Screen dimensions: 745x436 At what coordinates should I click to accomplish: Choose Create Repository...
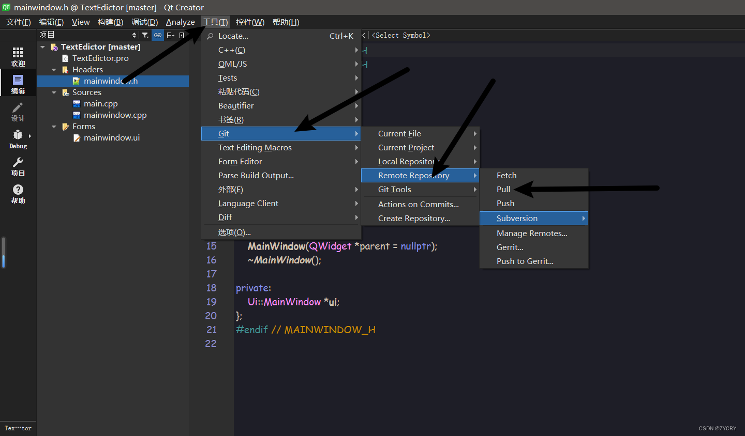(x=420, y=219)
